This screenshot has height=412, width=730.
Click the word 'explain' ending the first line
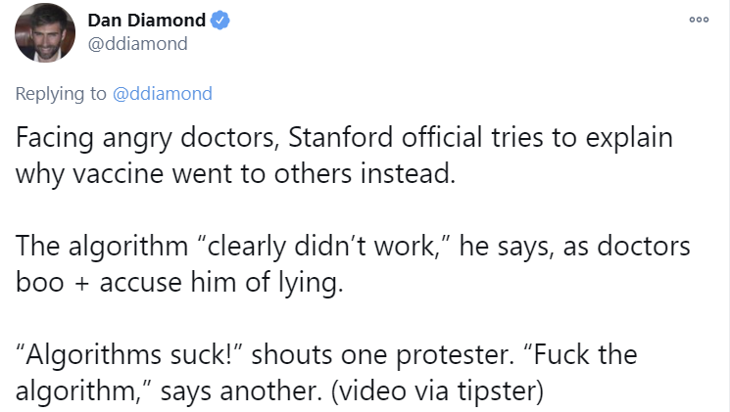pos(629,138)
